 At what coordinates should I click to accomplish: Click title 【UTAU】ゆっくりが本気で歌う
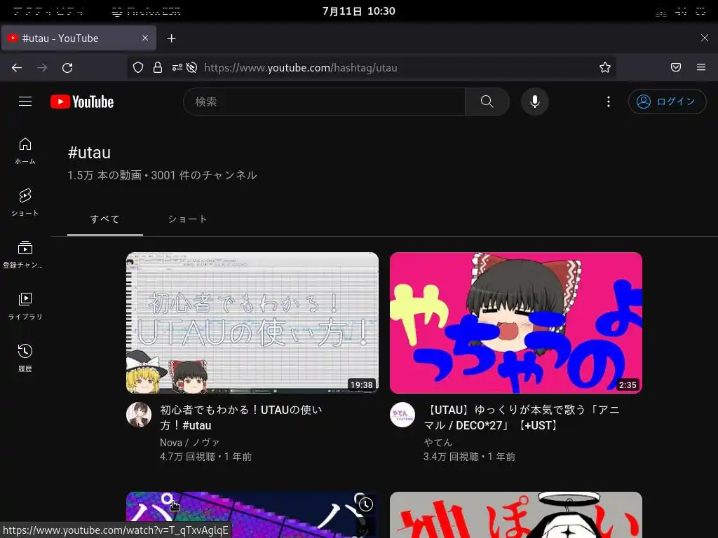pyautogui.click(x=522, y=418)
